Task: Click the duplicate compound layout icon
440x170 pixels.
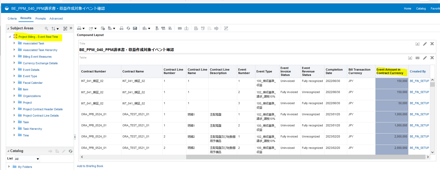Action: (203, 28)
